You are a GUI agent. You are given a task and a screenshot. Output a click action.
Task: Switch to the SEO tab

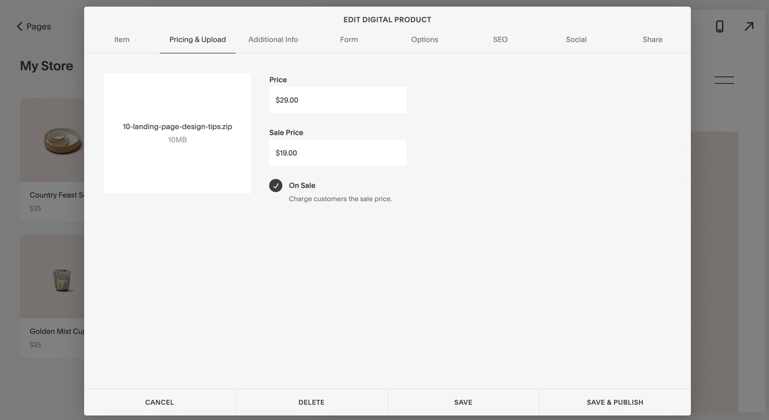(x=500, y=39)
